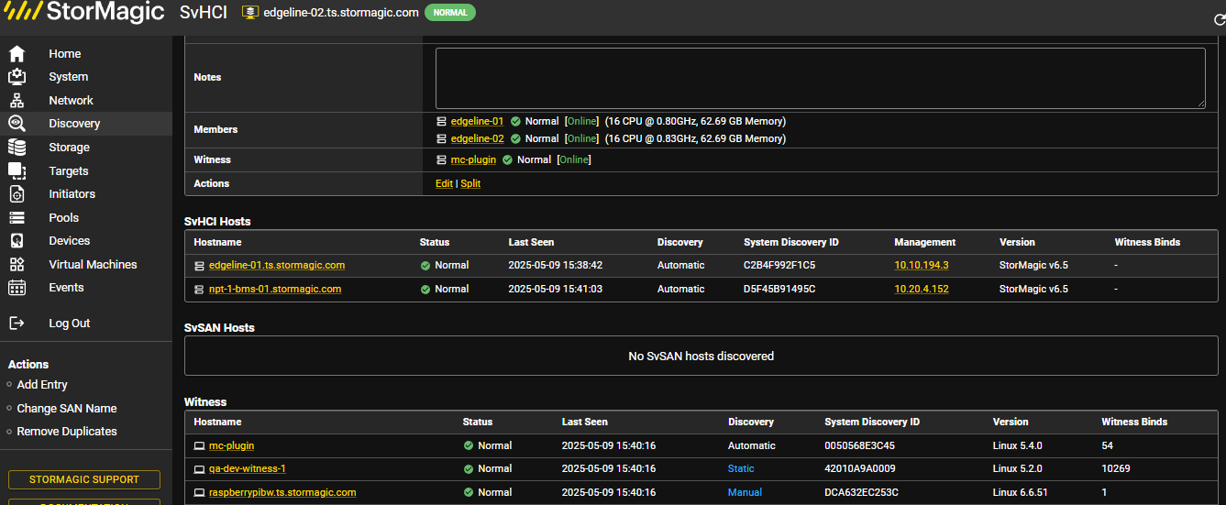The width and height of the screenshot is (1226, 505).
Task: Click the Initiators icon in sidebar
Action: [17, 194]
